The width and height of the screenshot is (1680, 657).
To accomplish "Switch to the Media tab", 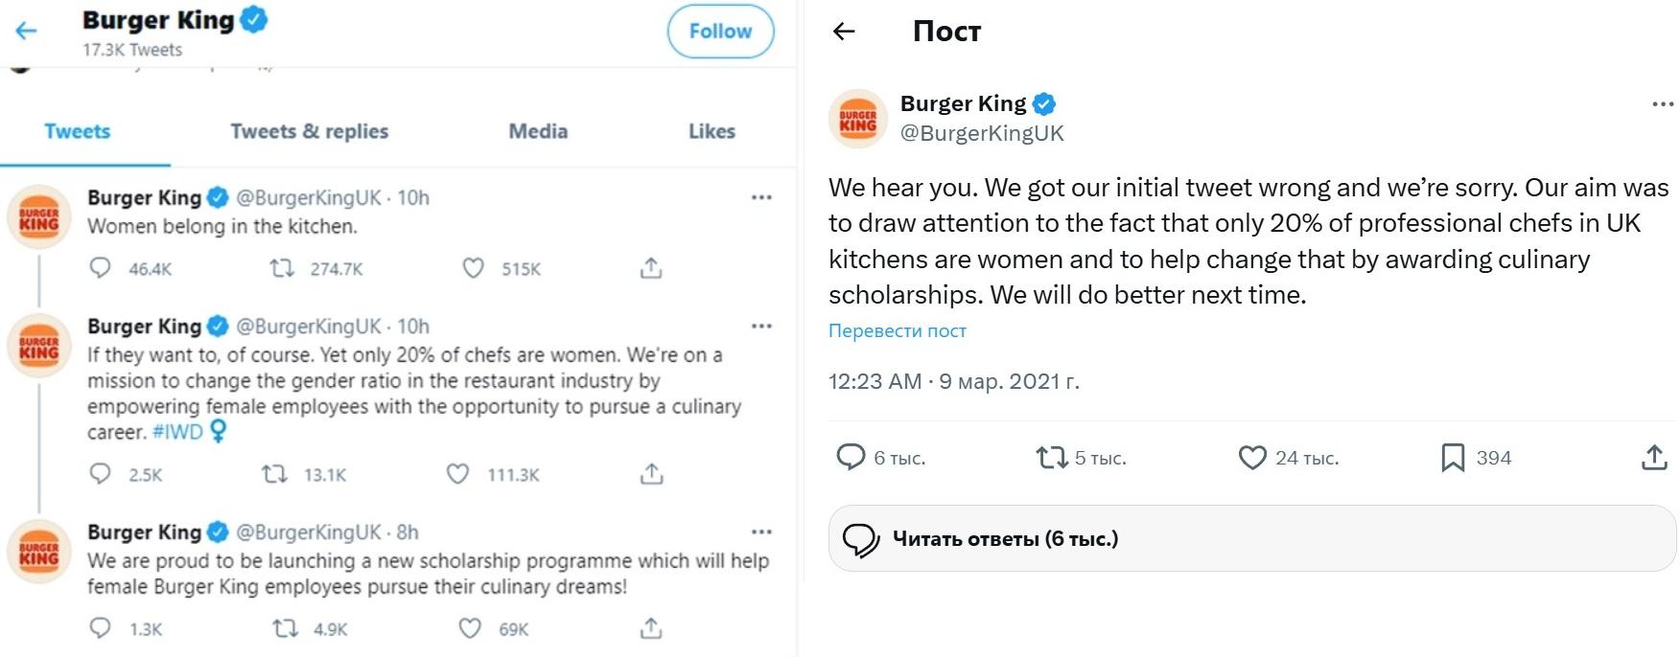I will pyautogui.click(x=537, y=131).
